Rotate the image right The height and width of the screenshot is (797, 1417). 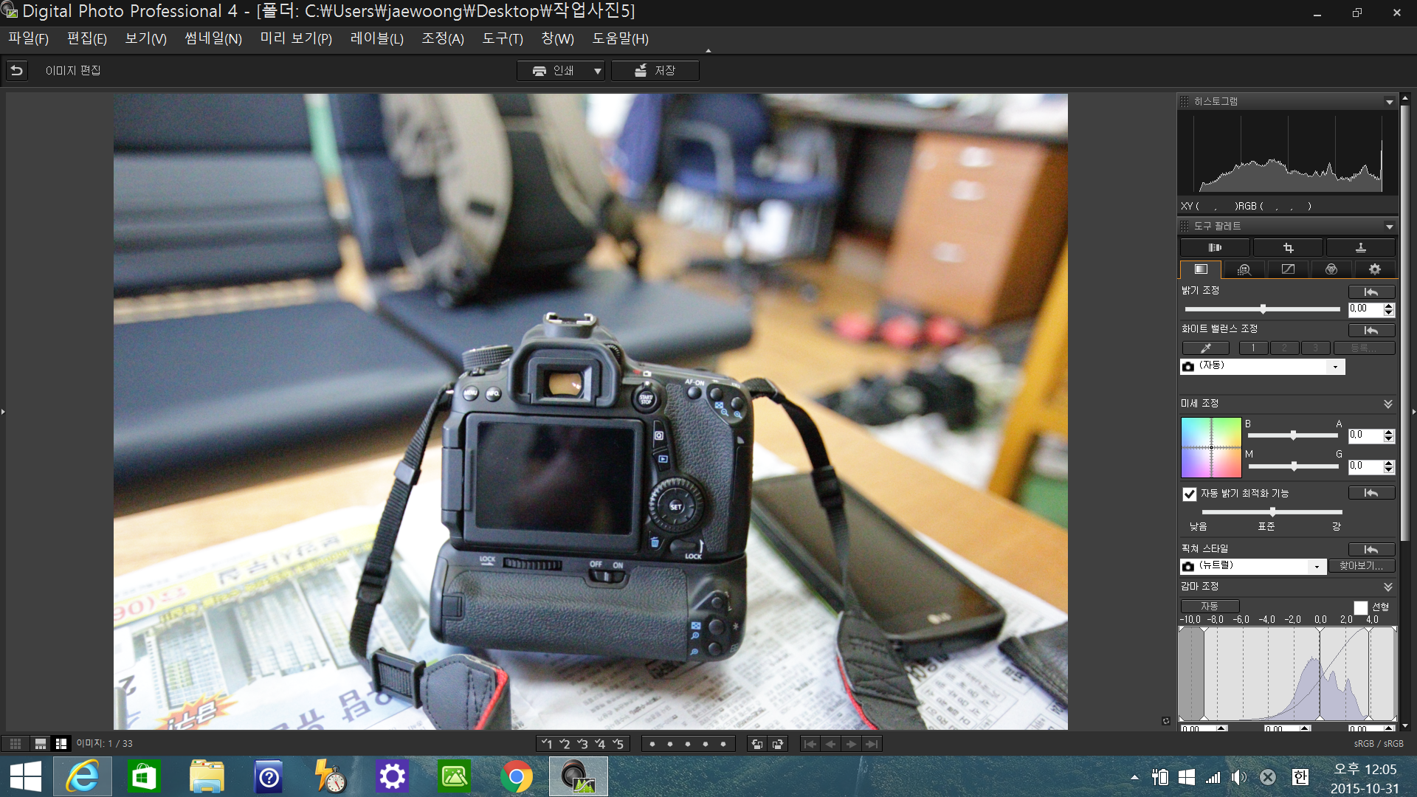(x=778, y=744)
